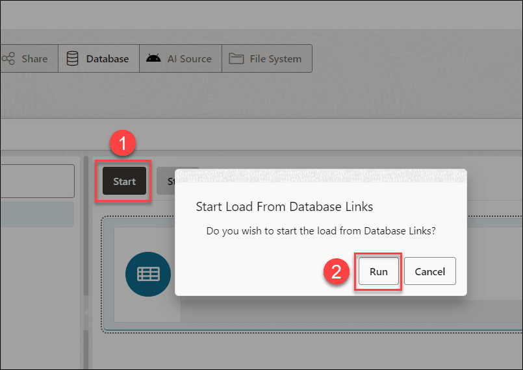Click the teal table icon in the cart item
Image resolution: width=523 pixels, height=370 pixels.
[x=147, y=274]
